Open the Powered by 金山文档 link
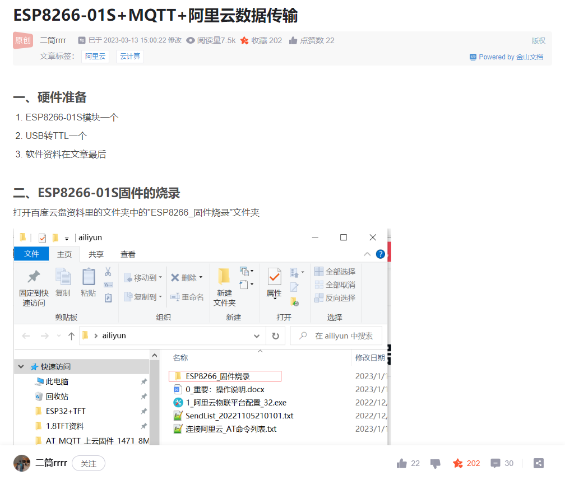 (507, 57)
